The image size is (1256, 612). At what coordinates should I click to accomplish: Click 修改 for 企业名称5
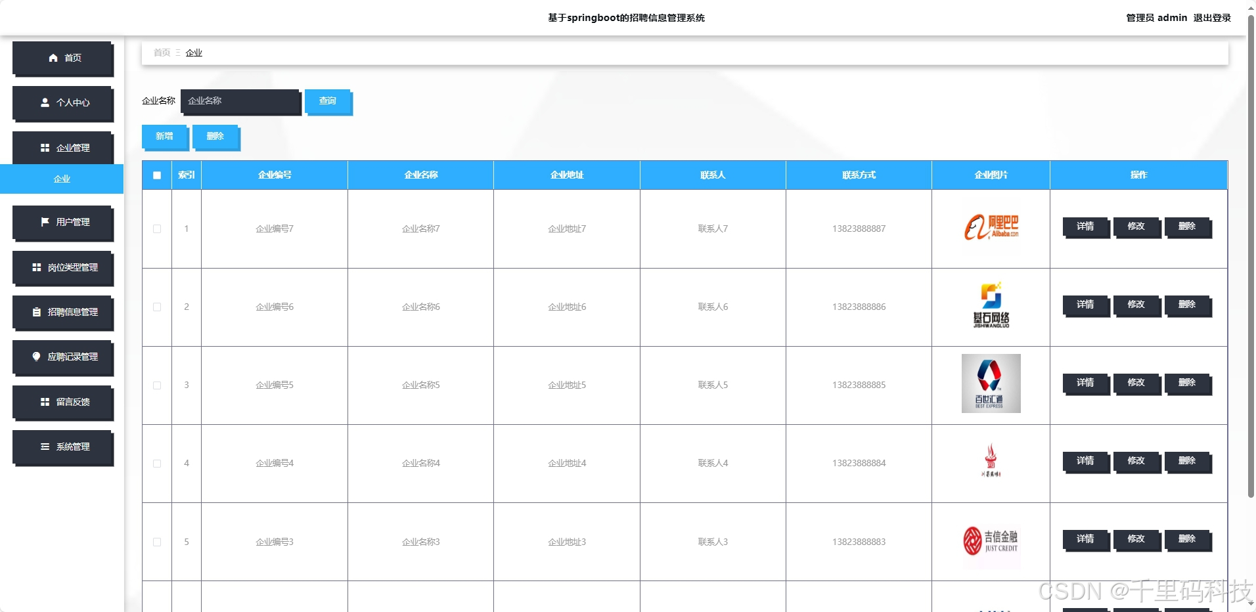[1137, 383]
